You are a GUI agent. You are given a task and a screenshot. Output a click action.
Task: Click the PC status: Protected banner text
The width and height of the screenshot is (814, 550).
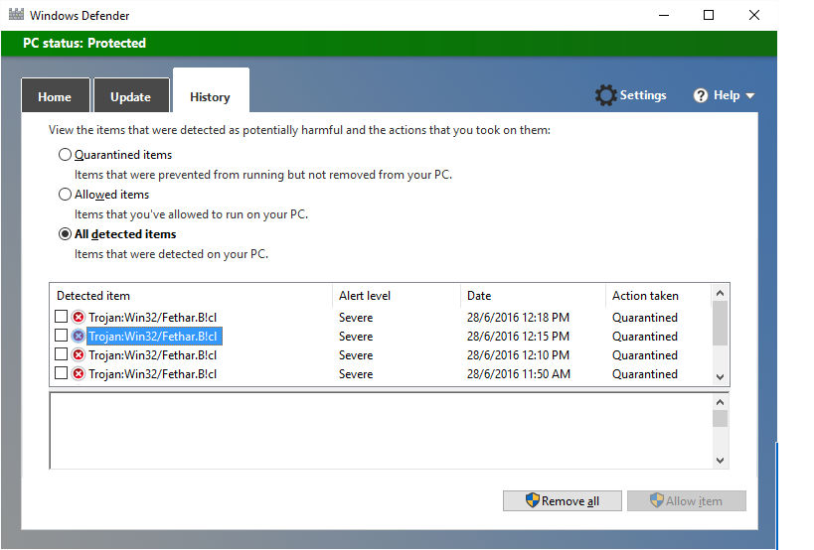click(x=84, y=43)
